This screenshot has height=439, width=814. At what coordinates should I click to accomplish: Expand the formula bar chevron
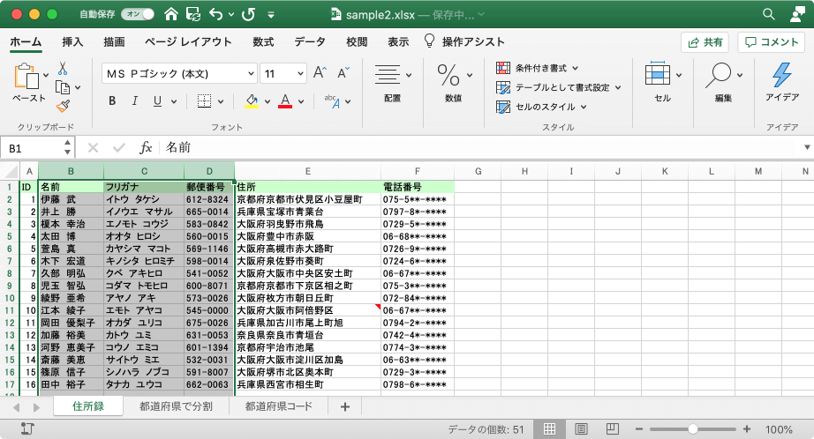(x=807, y=148)
